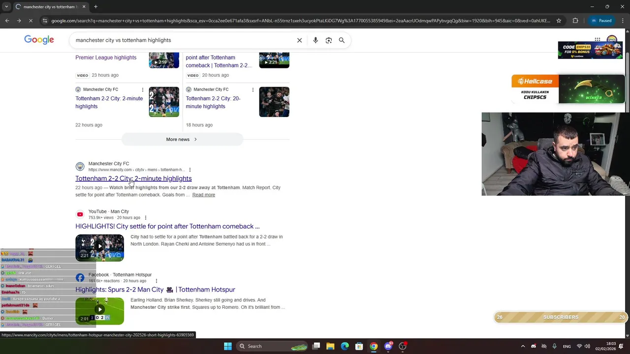The image size is (630, 354).
Task: Open options menu for mancity.com result
Action: tap(190, 170)
